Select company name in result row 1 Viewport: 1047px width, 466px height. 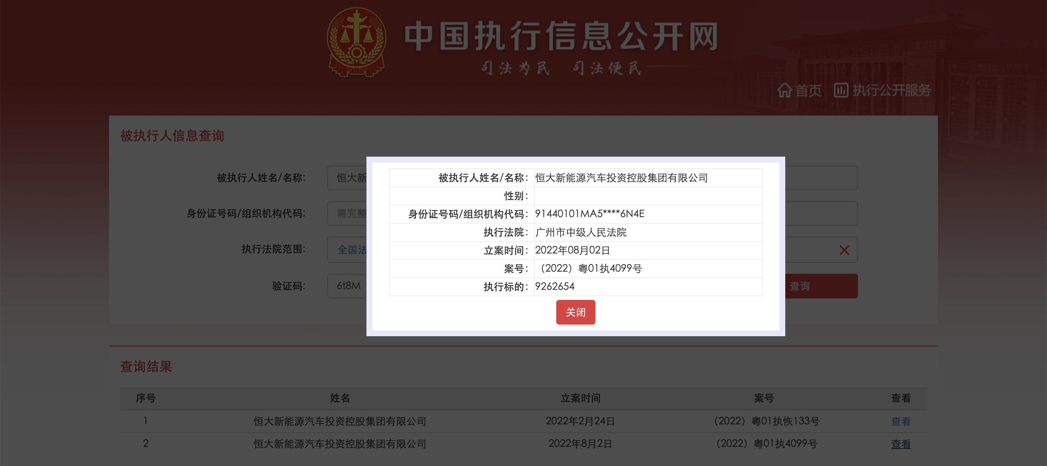340,421
